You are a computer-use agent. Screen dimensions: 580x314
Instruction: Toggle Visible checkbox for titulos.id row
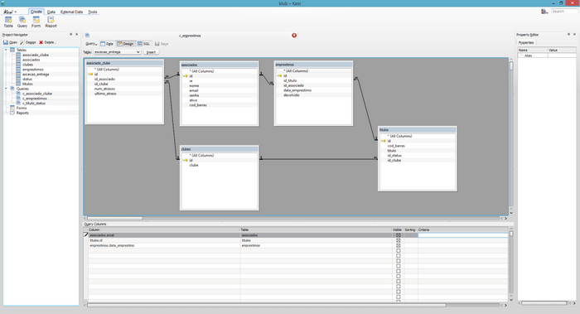pos(399,240)
